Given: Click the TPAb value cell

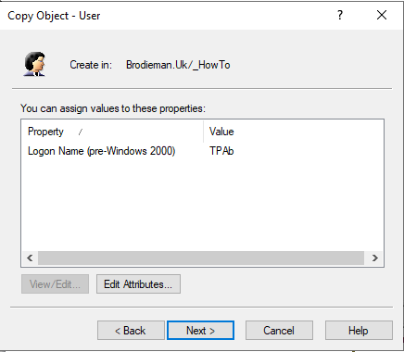Looking at the screenshot, I should click(221, 151).
